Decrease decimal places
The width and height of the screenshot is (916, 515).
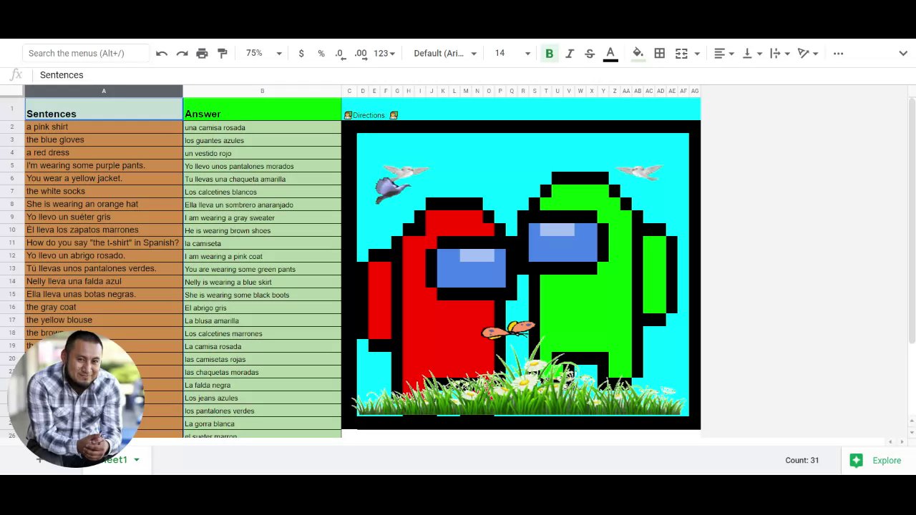[x=340, y=54]
